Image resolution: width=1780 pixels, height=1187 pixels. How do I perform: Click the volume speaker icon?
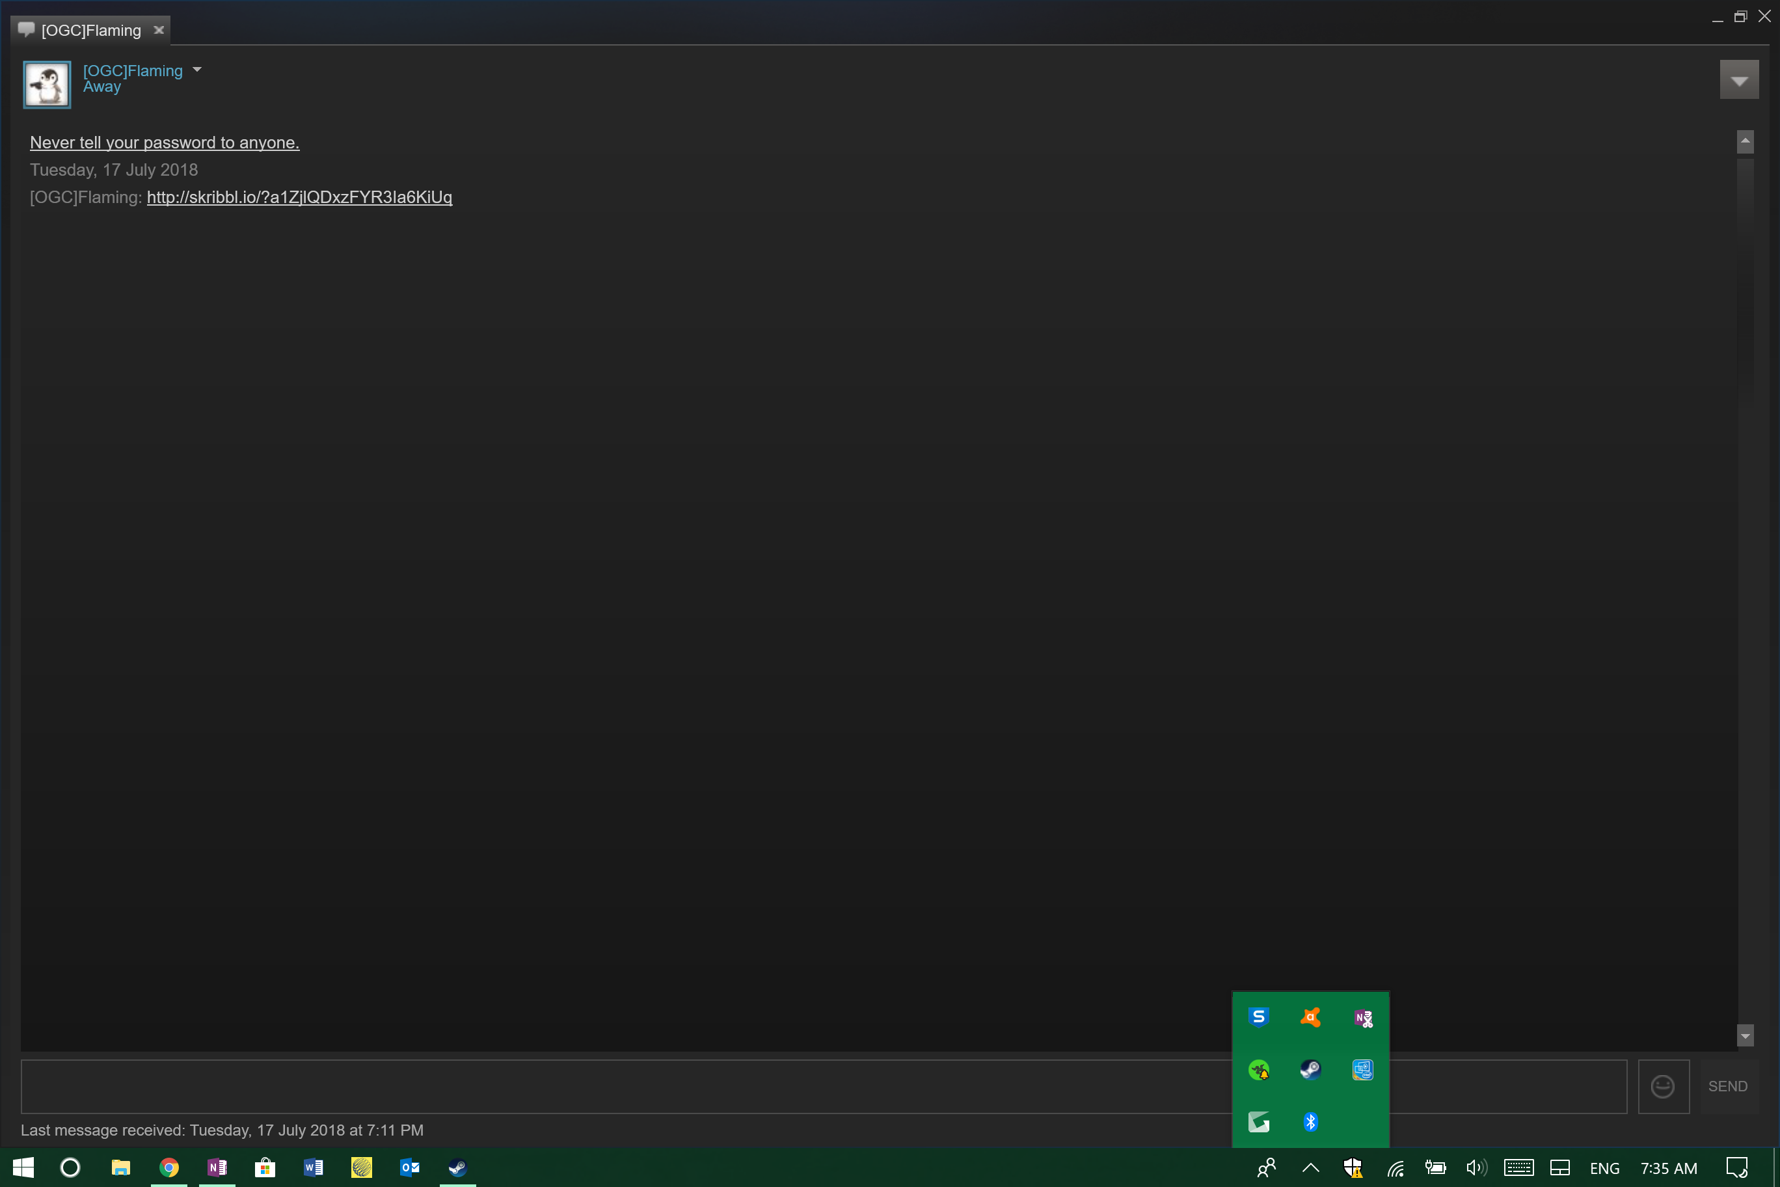point(1476,1167)
